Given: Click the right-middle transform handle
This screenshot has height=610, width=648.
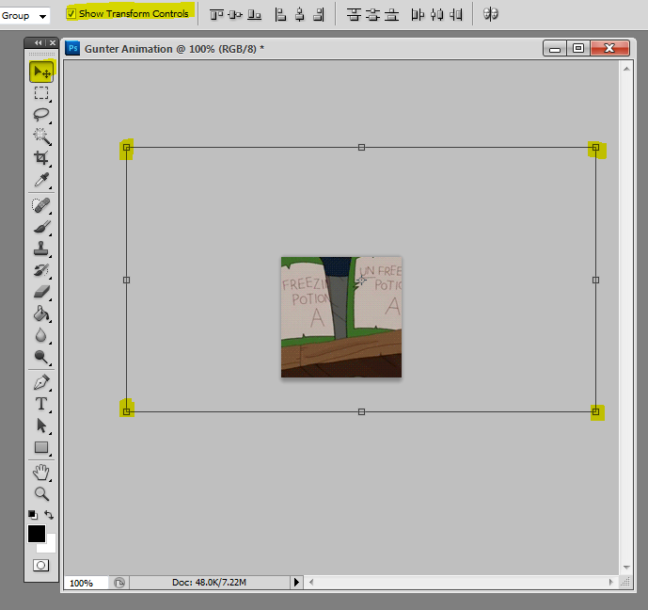Looking at the screenshot, I should [595, 280].
